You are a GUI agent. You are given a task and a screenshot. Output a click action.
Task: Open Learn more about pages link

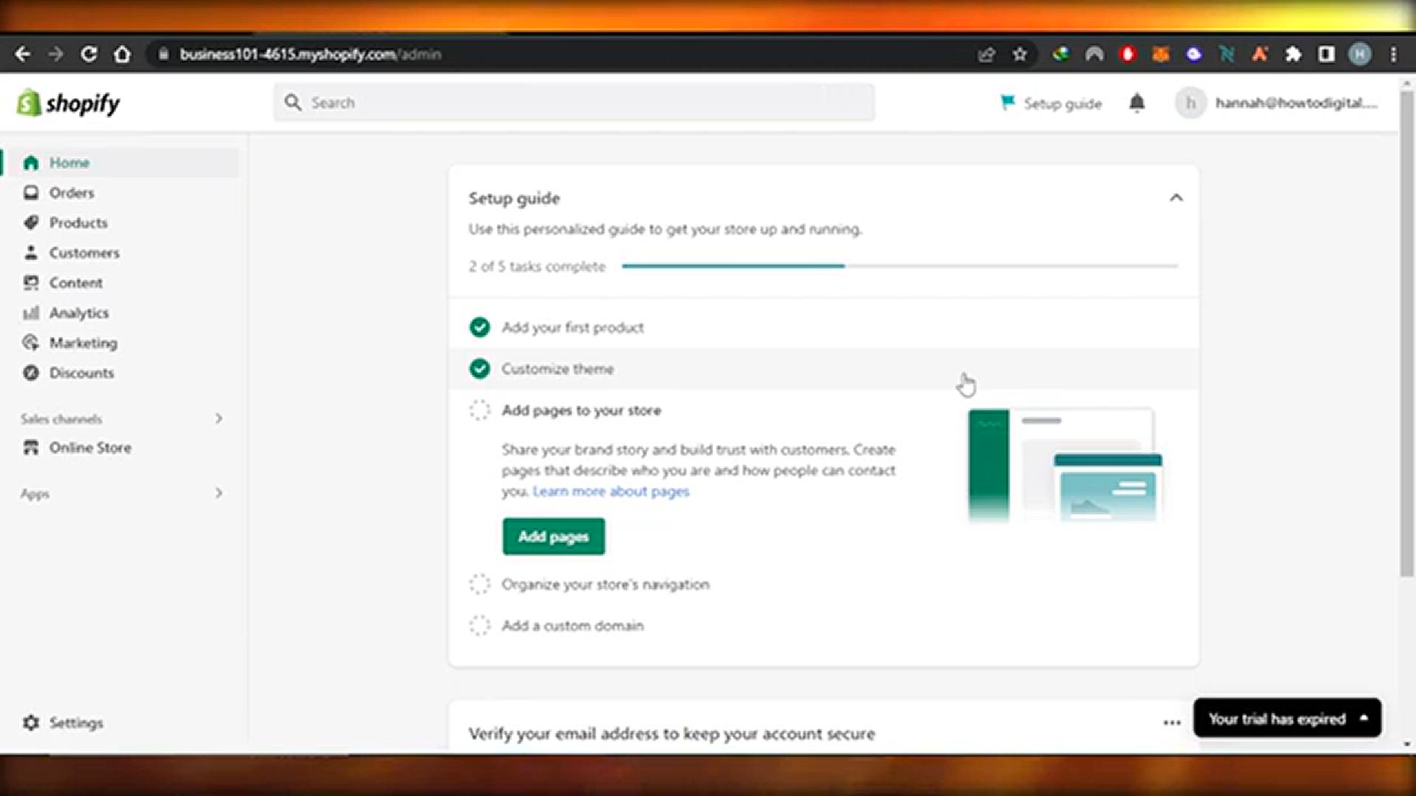tap(611, 492)
